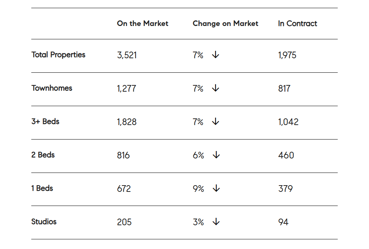Click the 9% change value for 1 Beds
Screen dimensions: 369x249
[x=198, y=189]
